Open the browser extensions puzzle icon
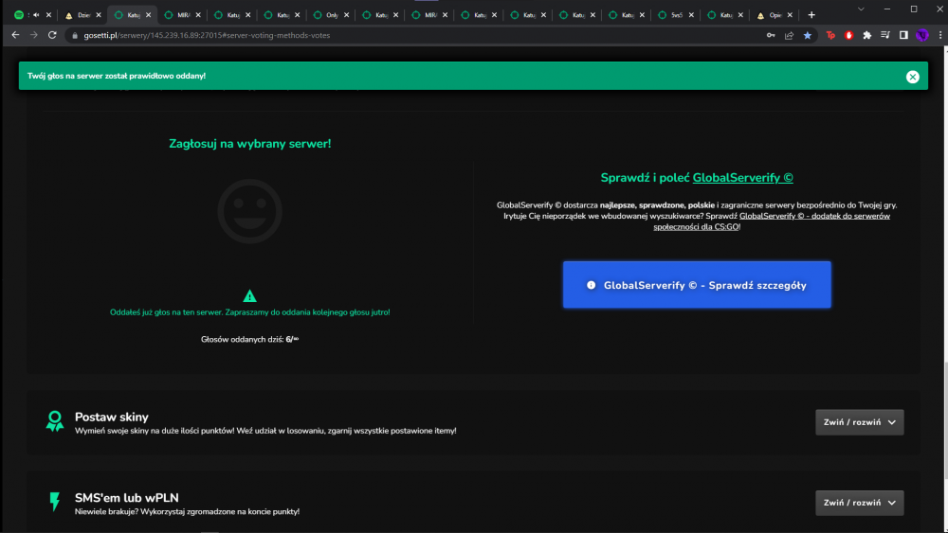This screenshot has height=533, width=948. point(867,35)
